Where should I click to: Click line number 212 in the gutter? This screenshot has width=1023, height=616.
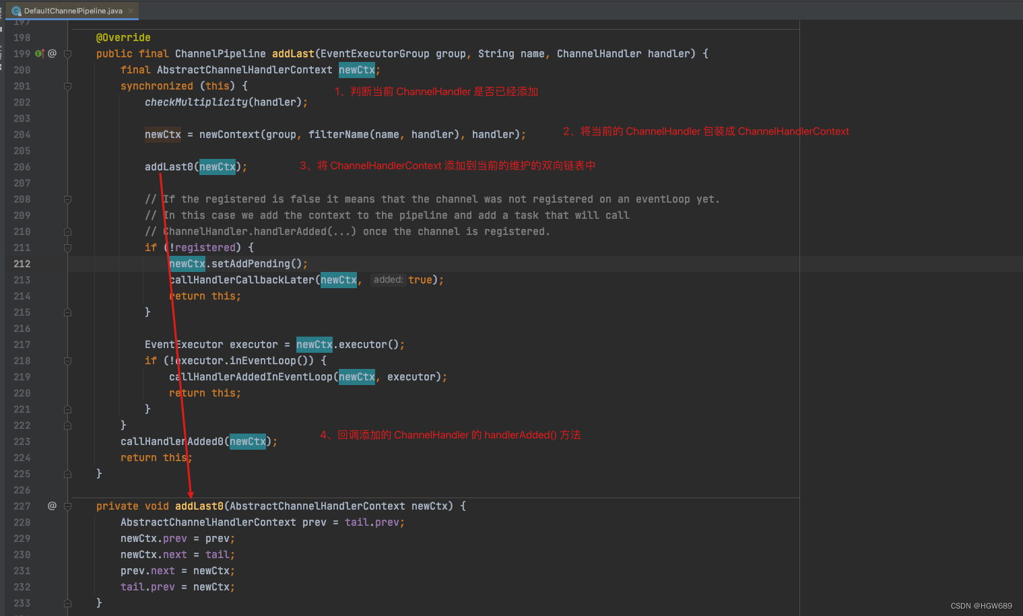(x=22, y=264)
